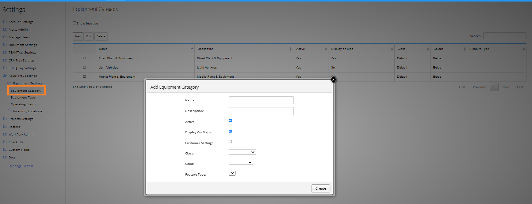Close the Add Equipment Category dialog

click(333, 80)
